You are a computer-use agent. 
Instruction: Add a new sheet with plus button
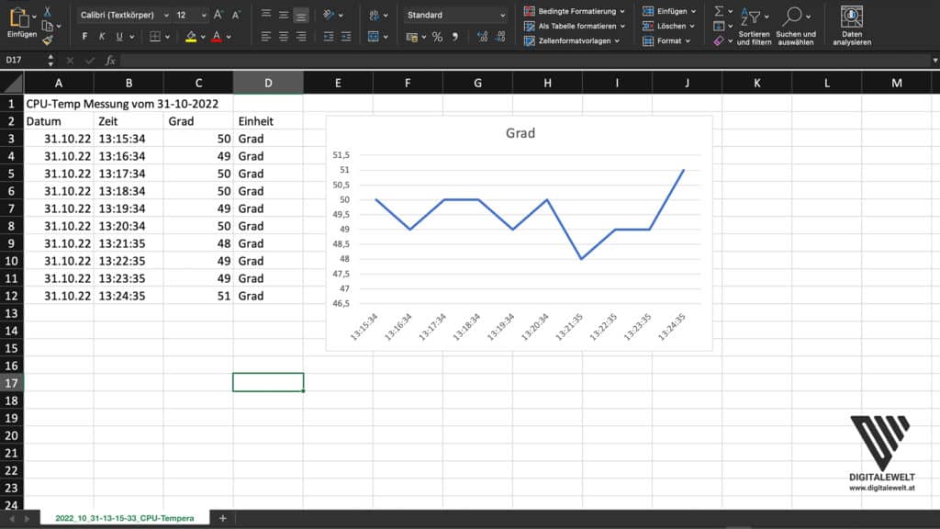(x=222, y=519)
